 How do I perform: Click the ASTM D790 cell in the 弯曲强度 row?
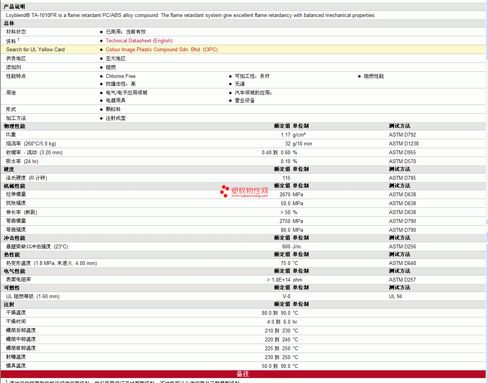click(402, 230)
